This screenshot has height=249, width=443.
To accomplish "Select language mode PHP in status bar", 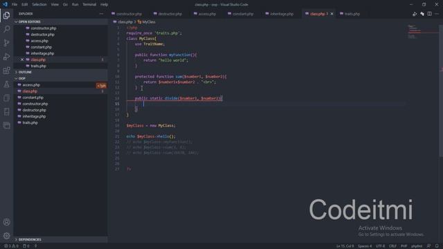I will click(x=404, y=246).
